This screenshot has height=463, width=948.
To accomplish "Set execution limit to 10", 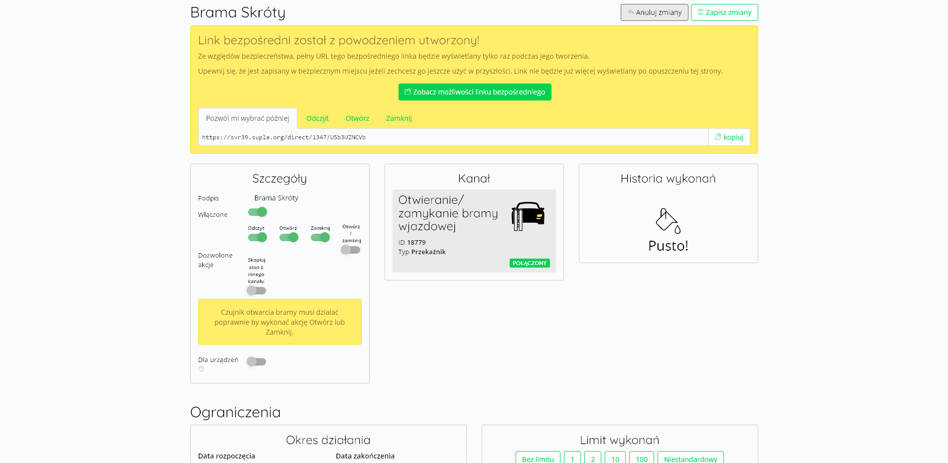I will coord(615,459).
